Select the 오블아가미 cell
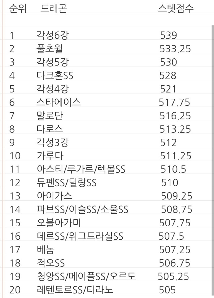Viewport: 214px width, 298px height. click(59, 223)
